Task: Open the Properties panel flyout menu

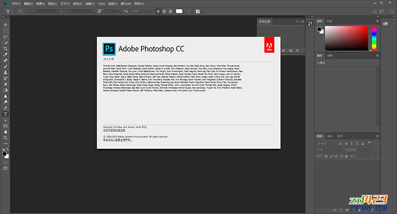Action: coord(377,56)
